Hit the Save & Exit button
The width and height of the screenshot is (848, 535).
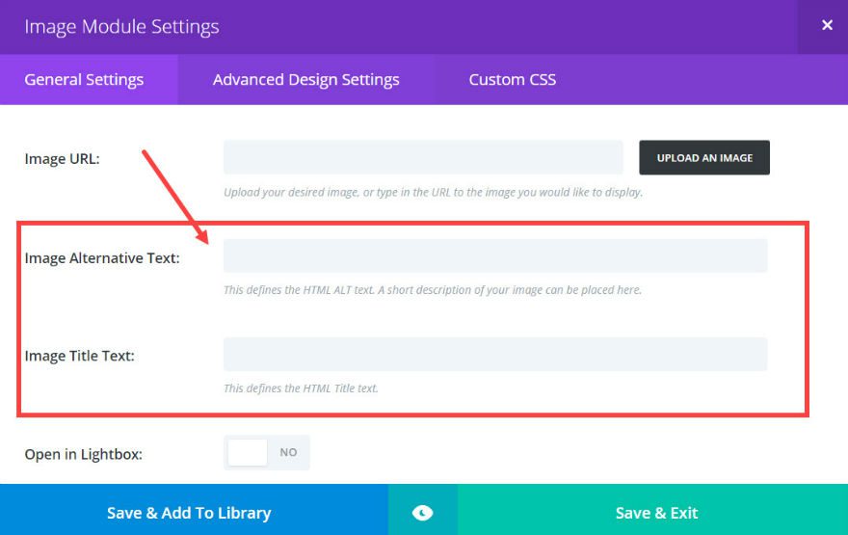pyautogui.click(x=656, y=513)
